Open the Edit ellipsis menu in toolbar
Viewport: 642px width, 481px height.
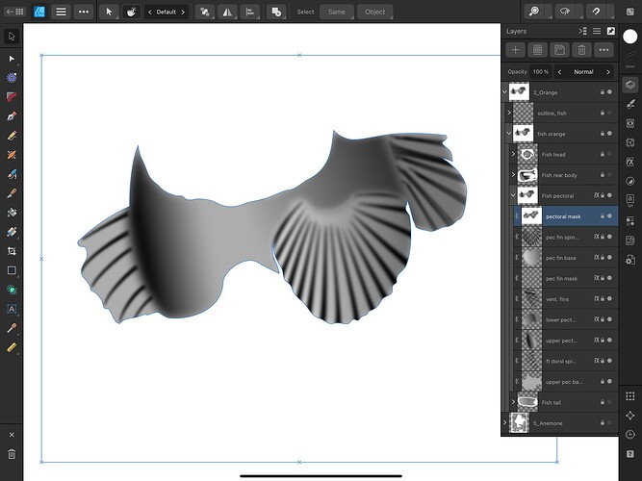[84, 12]
